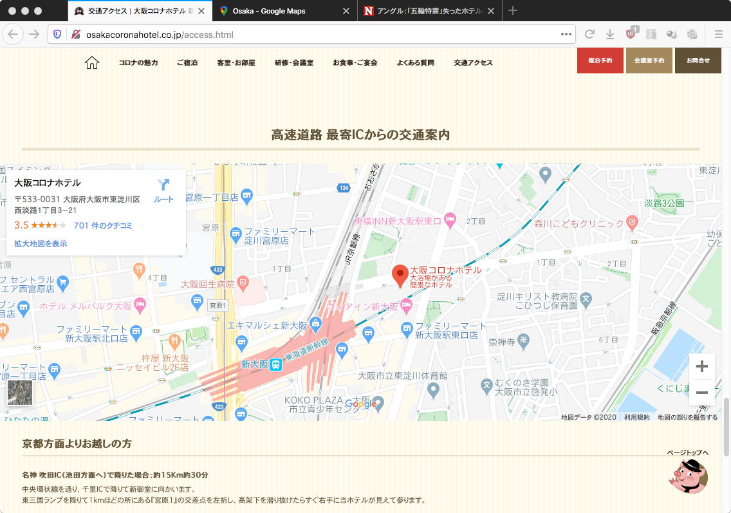Open よくある質問 menu item
Image resolution: width=731 pixels, height=513 pixels.
[x=416, y=62]
